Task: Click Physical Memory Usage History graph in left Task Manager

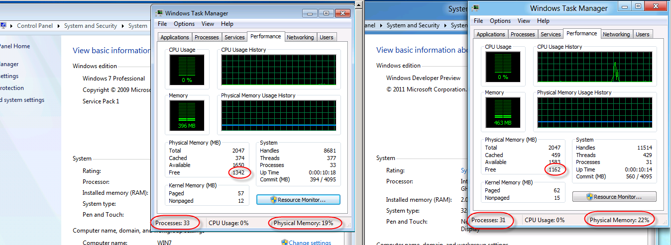Action: 279,115
